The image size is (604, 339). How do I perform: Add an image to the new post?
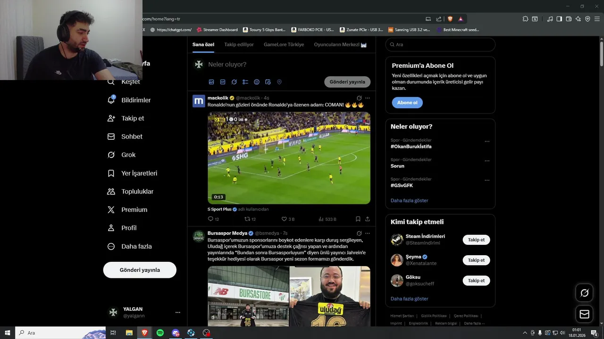211,82
